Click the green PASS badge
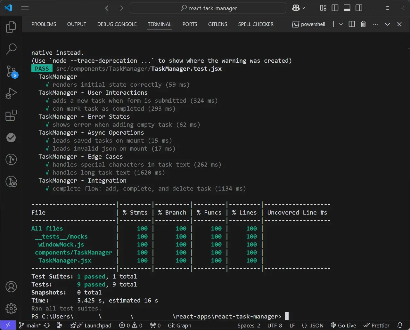 (x=42, y=68)
